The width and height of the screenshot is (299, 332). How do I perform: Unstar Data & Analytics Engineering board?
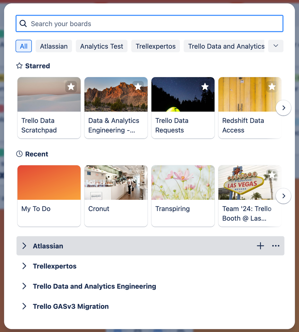click(138, 87)
